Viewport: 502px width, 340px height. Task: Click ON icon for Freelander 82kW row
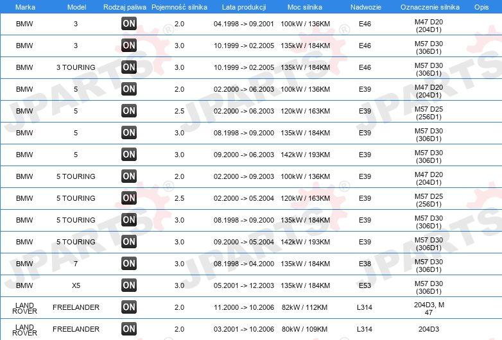[x=129, y=307]
